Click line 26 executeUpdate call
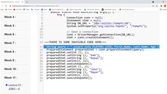Screen dimensions: 167x94 (x=69, y=78)
